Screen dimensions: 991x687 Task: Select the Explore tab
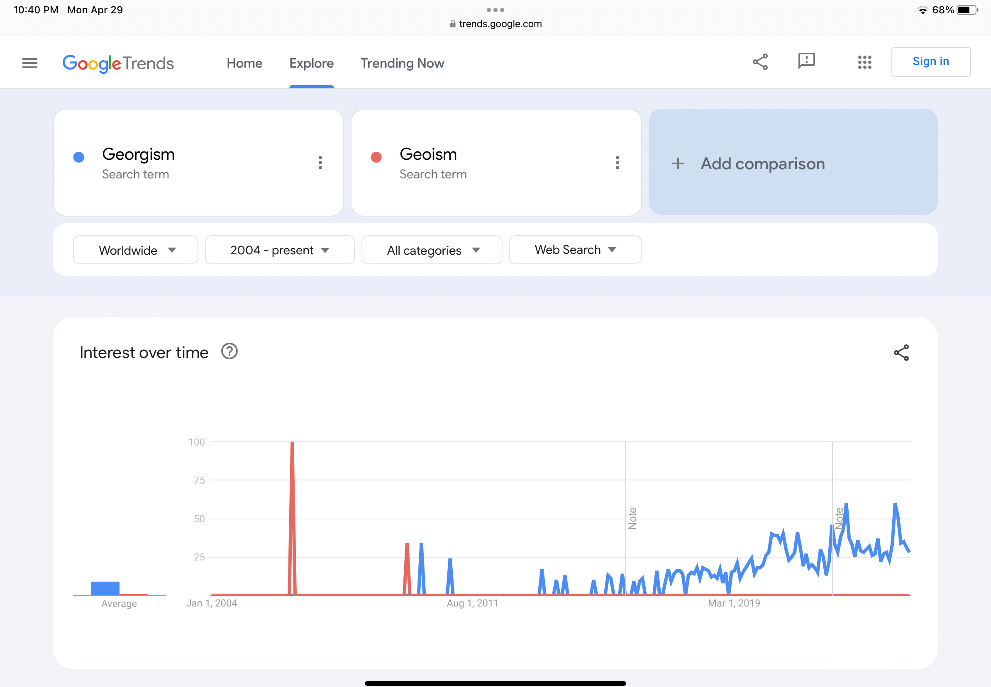[311, 63]
